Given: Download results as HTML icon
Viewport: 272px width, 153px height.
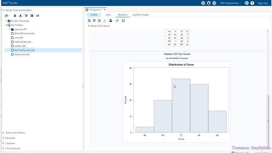Looking at the screenshot, I should (89, 21).
